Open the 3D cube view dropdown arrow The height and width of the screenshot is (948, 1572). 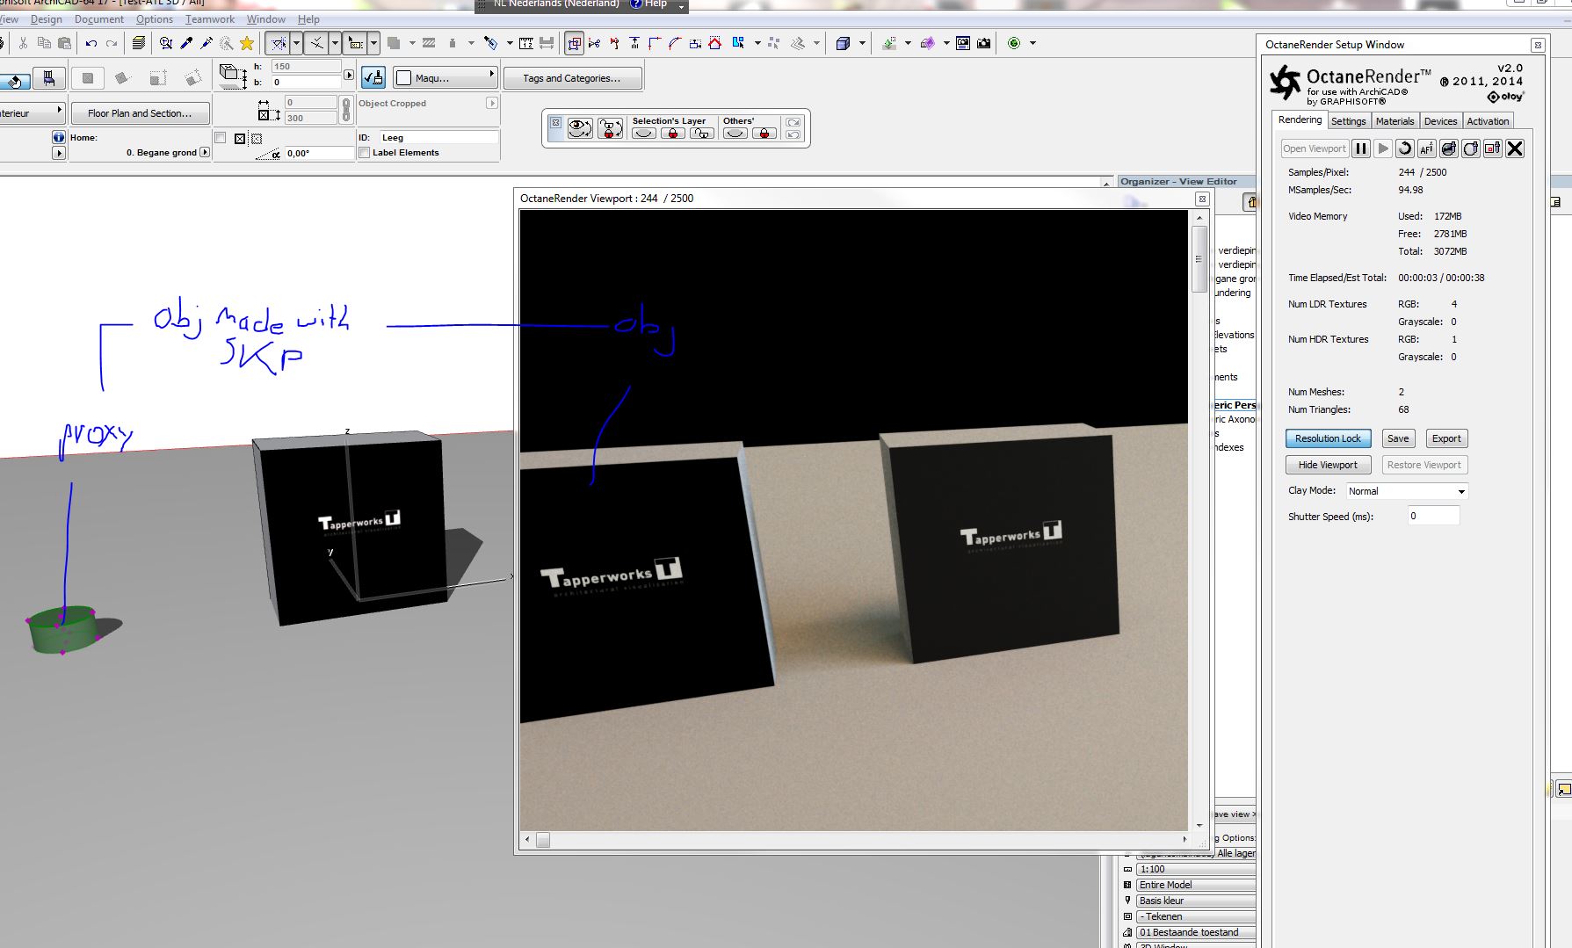[x=862, y=43]
